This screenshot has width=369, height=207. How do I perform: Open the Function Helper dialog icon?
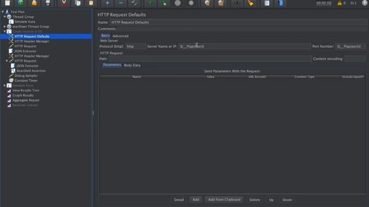(x=266, y=3)
